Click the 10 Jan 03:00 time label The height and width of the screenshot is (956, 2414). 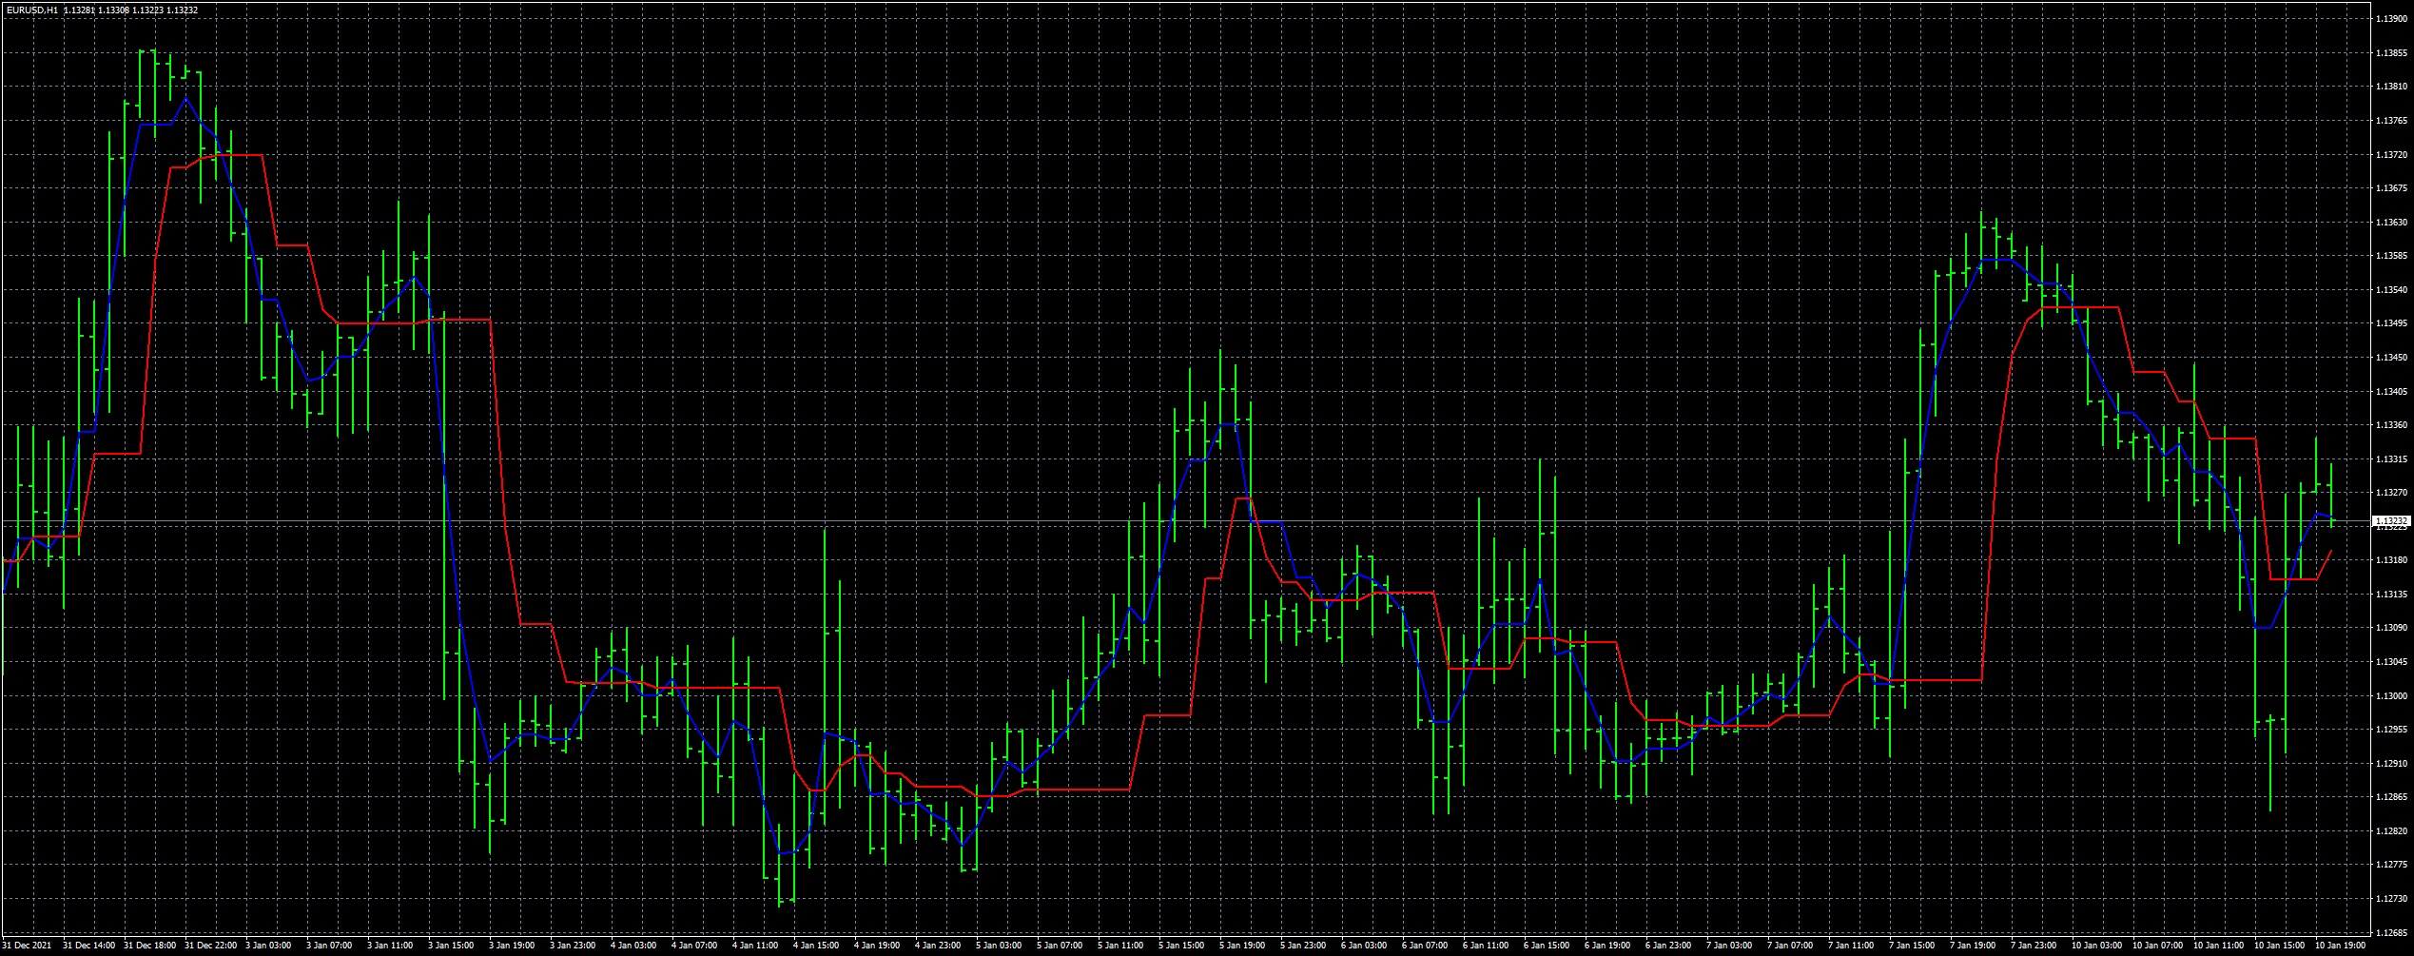click(2097, 946)
